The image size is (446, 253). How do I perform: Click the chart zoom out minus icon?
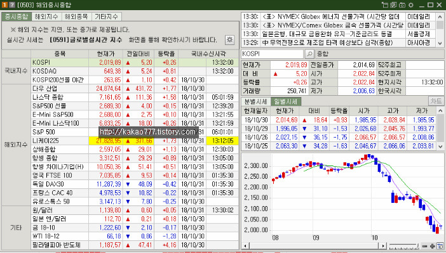pos(424,246)
